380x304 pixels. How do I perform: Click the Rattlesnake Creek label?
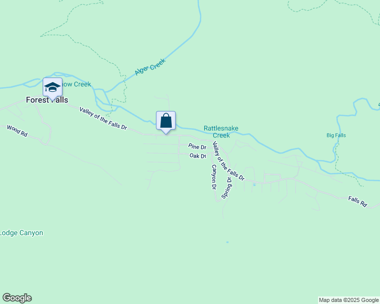point(221,132)
